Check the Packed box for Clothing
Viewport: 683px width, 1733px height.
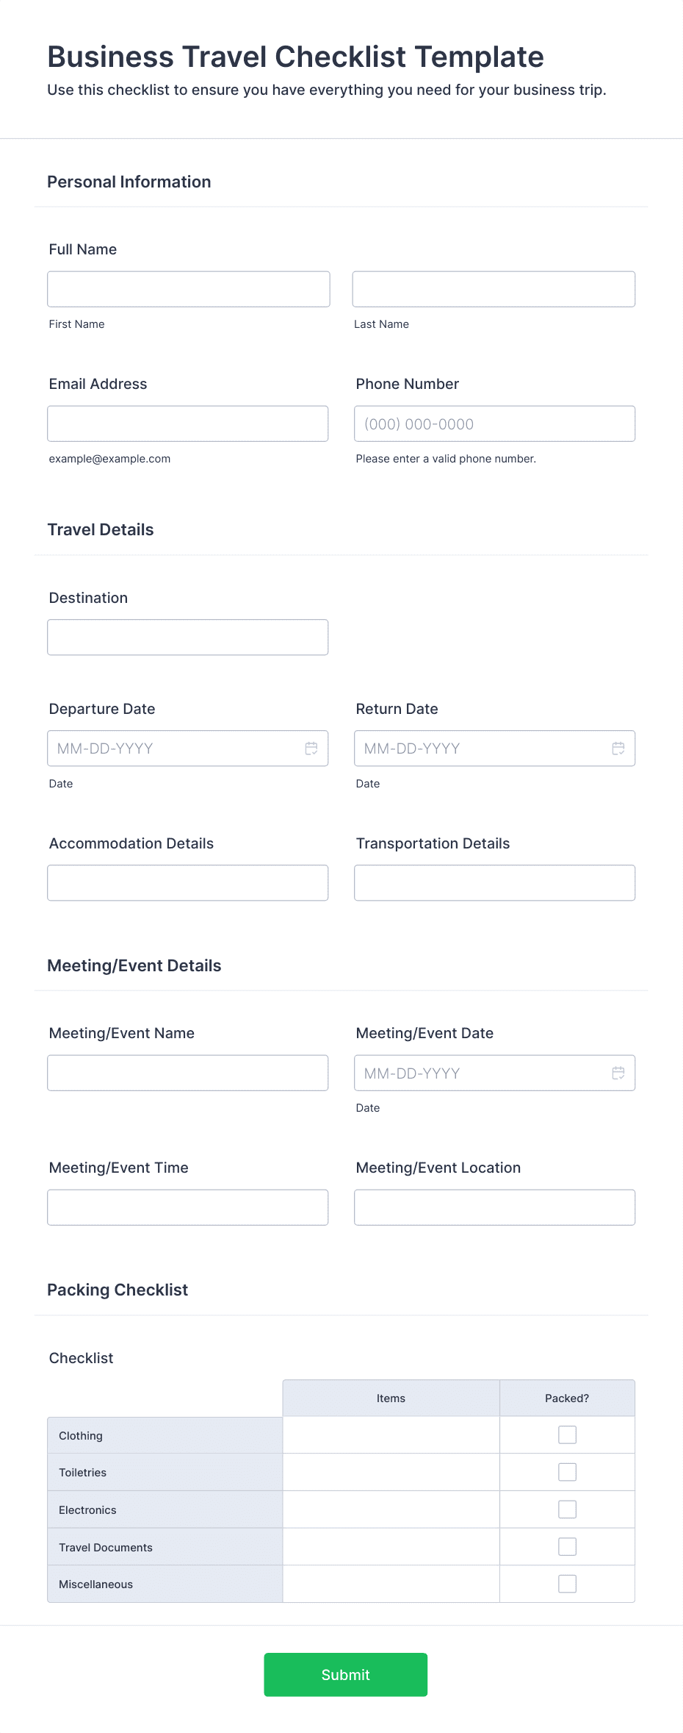[x=567, y=1434]
